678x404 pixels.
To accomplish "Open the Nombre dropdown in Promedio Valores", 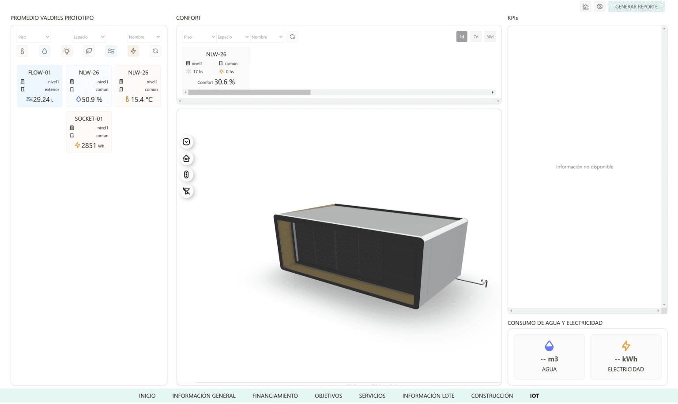I will [144, 37].
